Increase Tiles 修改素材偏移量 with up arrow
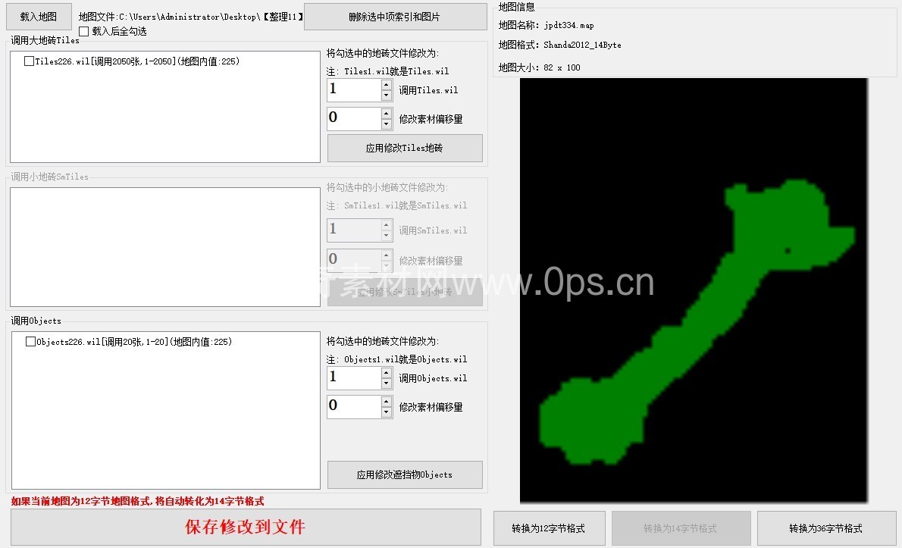The height and width of the screenshot is (548, 902). coord(387,114)
